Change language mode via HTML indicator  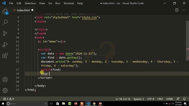pyautogui.click(x=170, y=99)
